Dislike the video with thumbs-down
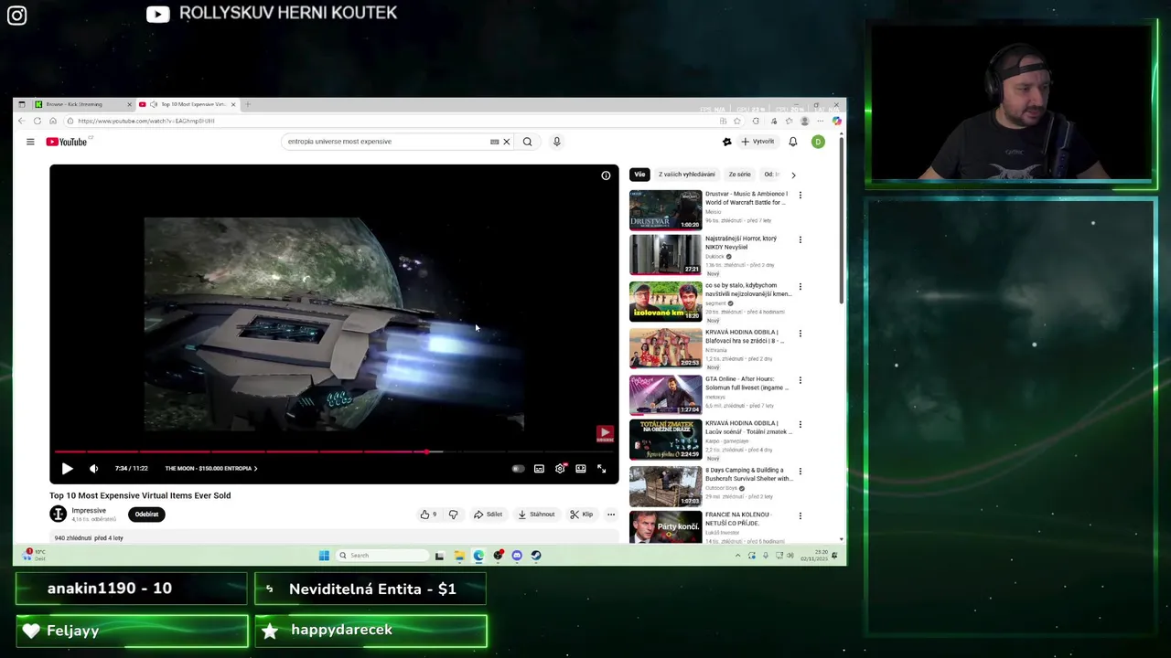This screenshot has height=658, width=1171. pyautogui.click(x=453, y=515)
